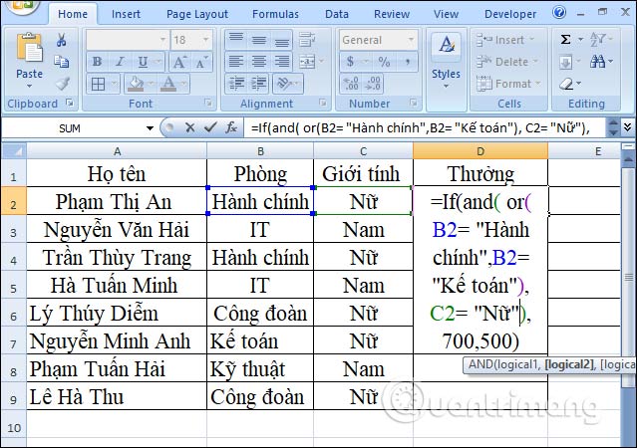Toggle Italic formatting

(120, 62)
